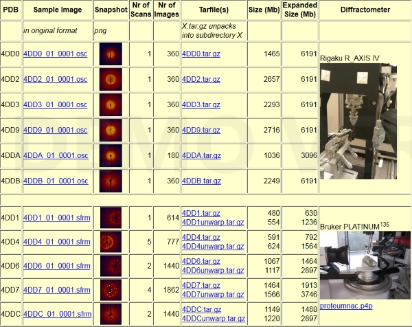The width and height of the screenshot is (412, 327).
Task: Download 4DD6unwarp.tar.gz tarfile
Action: [x=213, y=271]
